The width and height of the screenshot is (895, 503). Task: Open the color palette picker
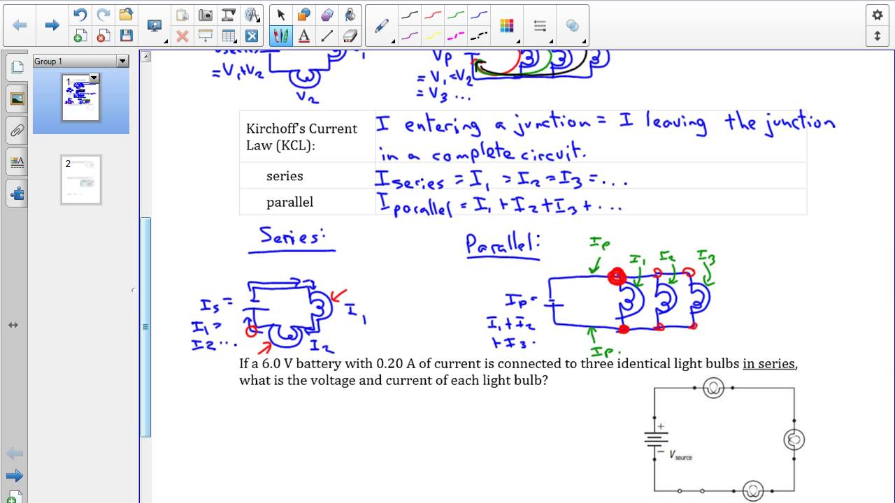(x=507, y=25)
